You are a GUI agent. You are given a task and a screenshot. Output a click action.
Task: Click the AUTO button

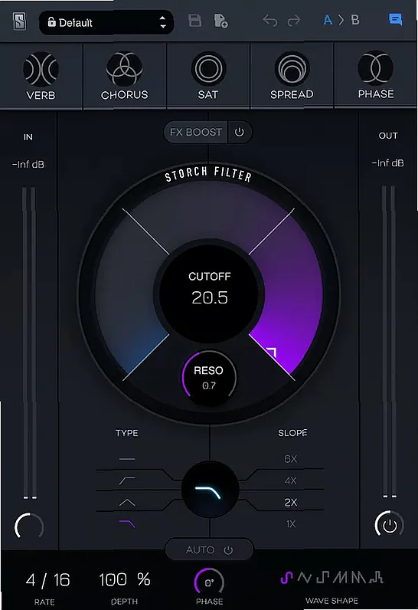point(200,549)
